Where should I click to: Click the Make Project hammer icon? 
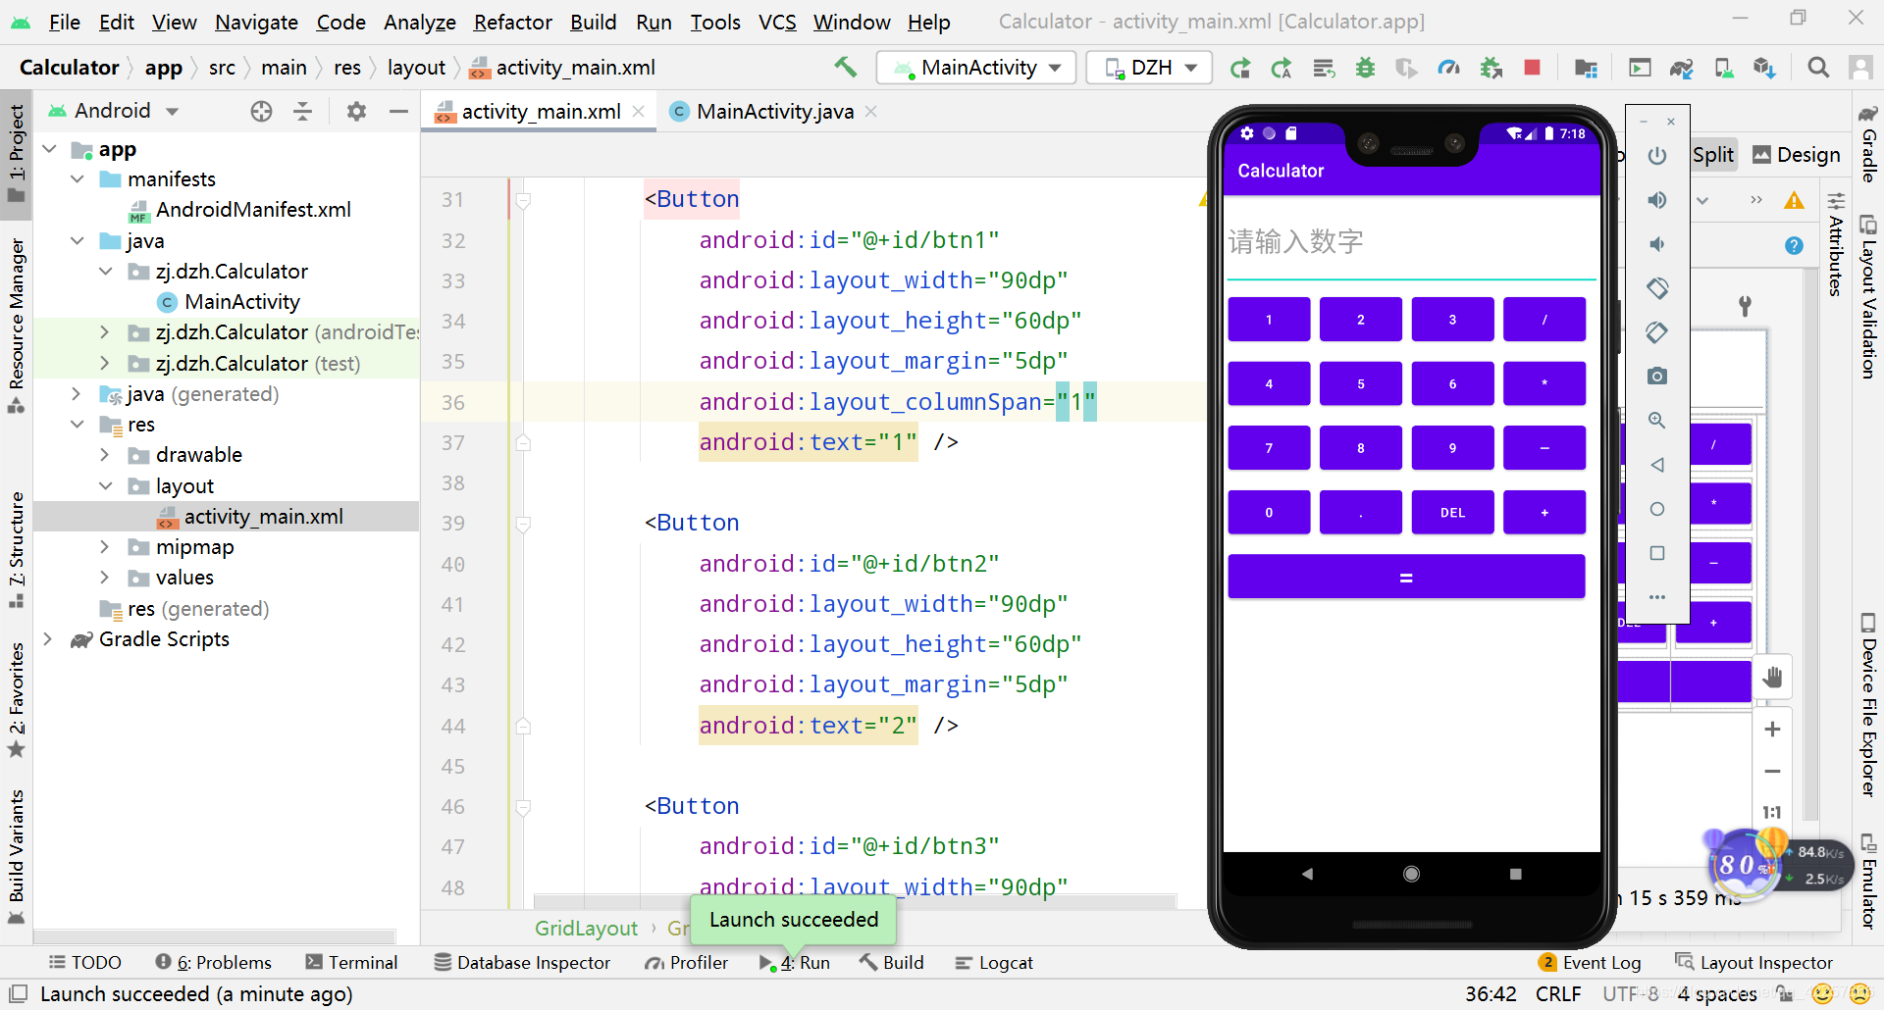click(845, 68)
